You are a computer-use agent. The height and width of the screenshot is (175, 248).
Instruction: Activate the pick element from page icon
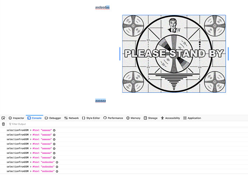click(3, 118)
